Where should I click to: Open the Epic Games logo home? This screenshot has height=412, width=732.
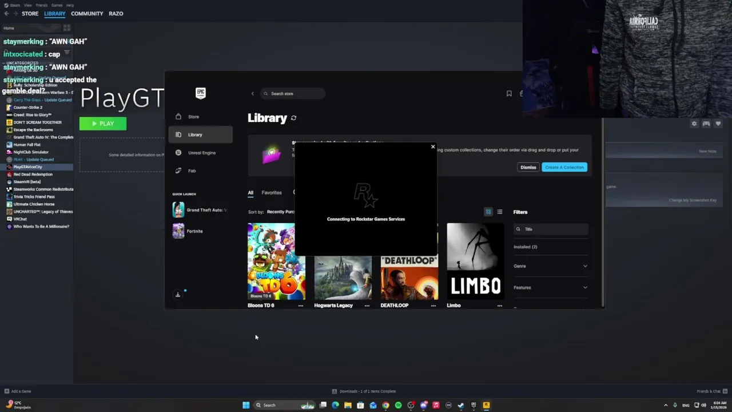pos(200,93)
